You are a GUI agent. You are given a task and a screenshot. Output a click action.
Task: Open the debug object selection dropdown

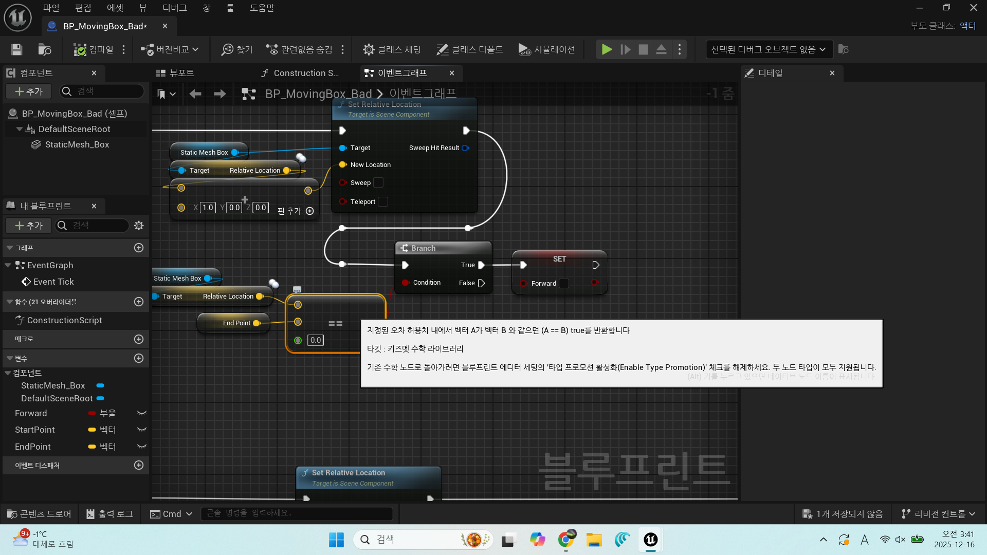point(769,49)
